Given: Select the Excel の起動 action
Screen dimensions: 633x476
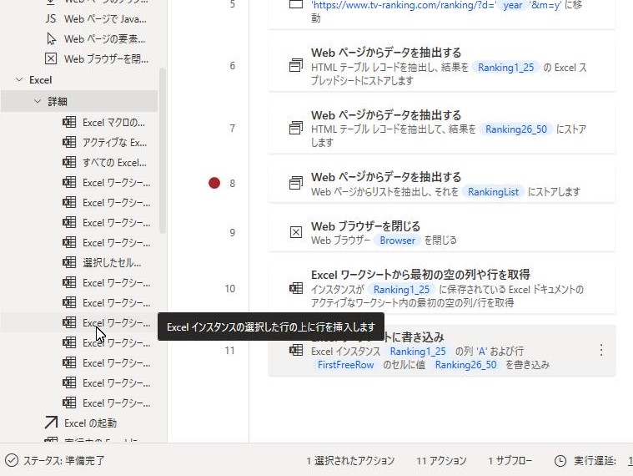Looking at the screenshot, I should [89, 423].
